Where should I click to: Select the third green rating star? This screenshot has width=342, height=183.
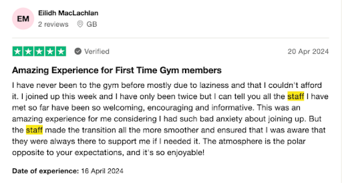point(39,52)
